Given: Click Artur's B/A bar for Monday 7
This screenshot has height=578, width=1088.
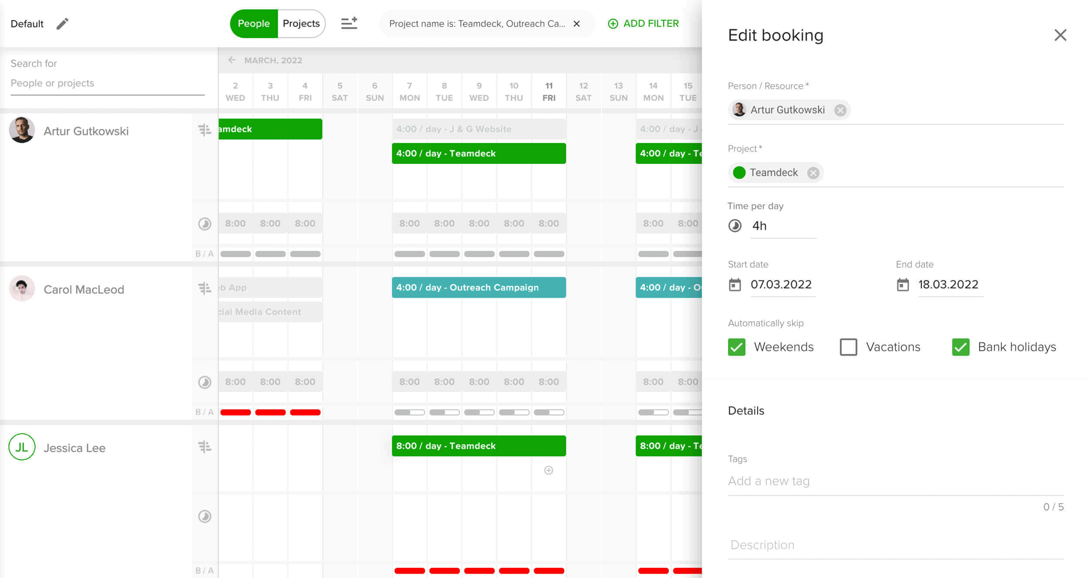Looking at the screenshot, I should [410, 254].
